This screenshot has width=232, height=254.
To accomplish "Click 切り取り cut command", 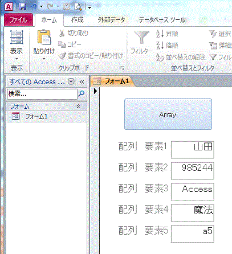I will click(x=74, y=33).
